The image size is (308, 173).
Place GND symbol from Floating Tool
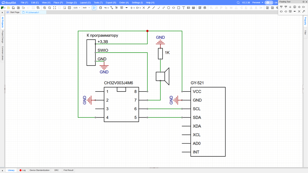pos(290,7)
